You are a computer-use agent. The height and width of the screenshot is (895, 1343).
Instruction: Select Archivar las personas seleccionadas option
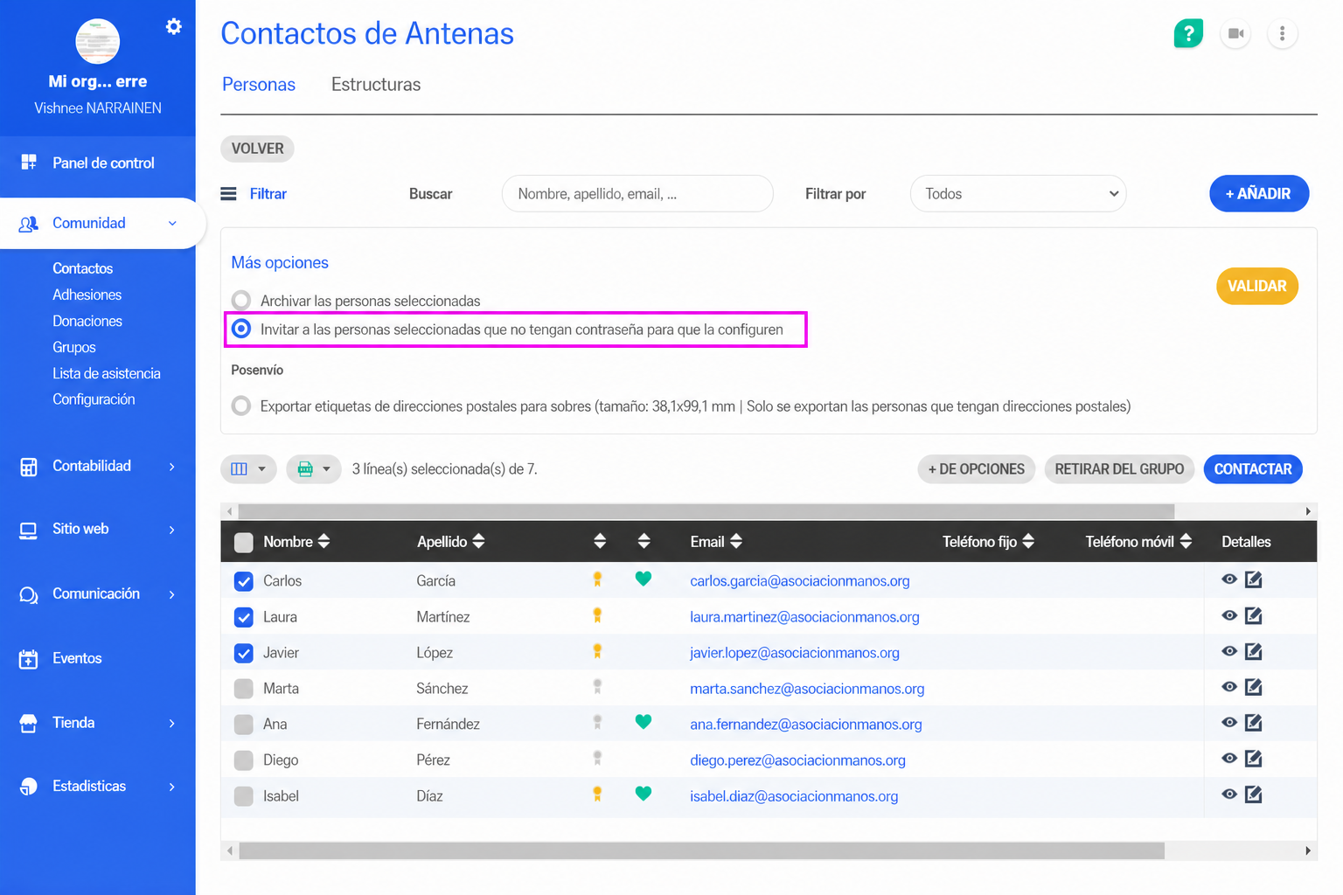241,301
